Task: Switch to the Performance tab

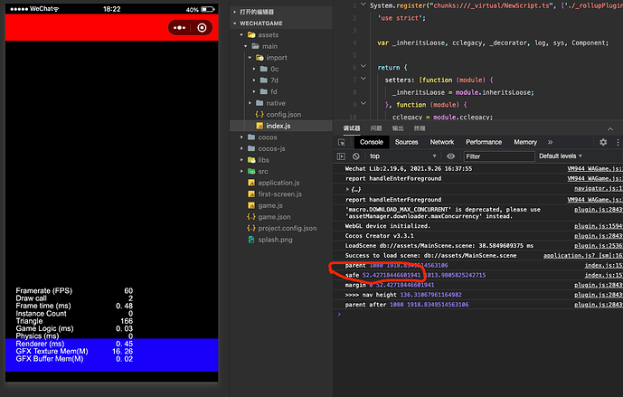Action: click(484, 142)
